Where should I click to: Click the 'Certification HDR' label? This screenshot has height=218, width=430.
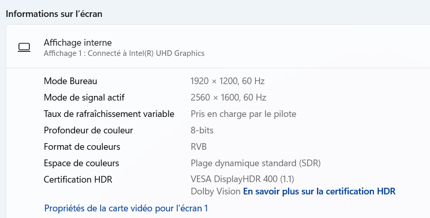pyautogui.click(x=78, y=180)
